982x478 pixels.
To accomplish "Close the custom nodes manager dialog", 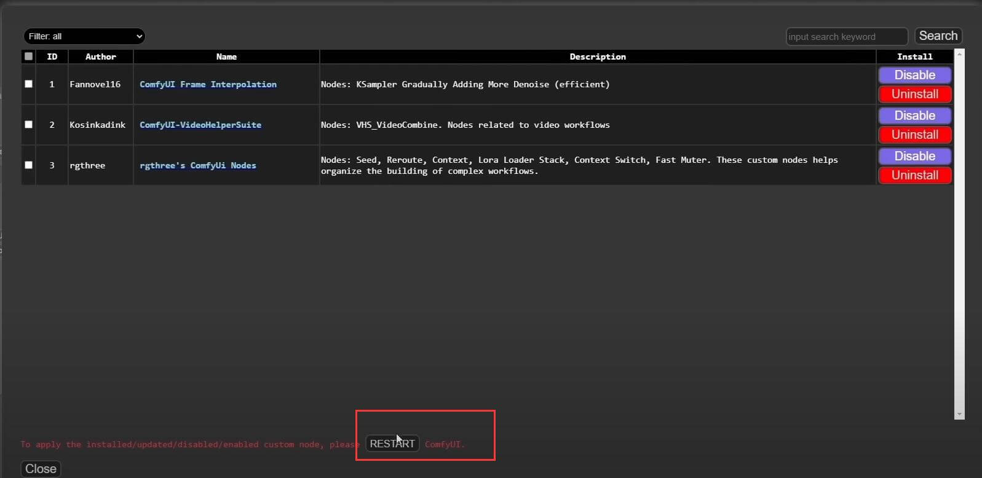I will (41, 469).
